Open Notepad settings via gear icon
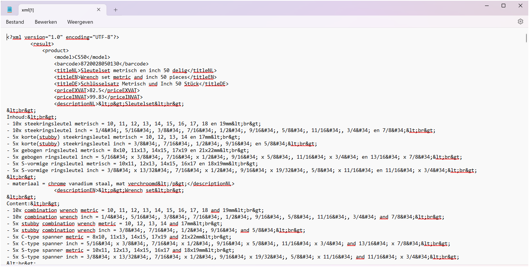529x267 pixels. point(520,22)
